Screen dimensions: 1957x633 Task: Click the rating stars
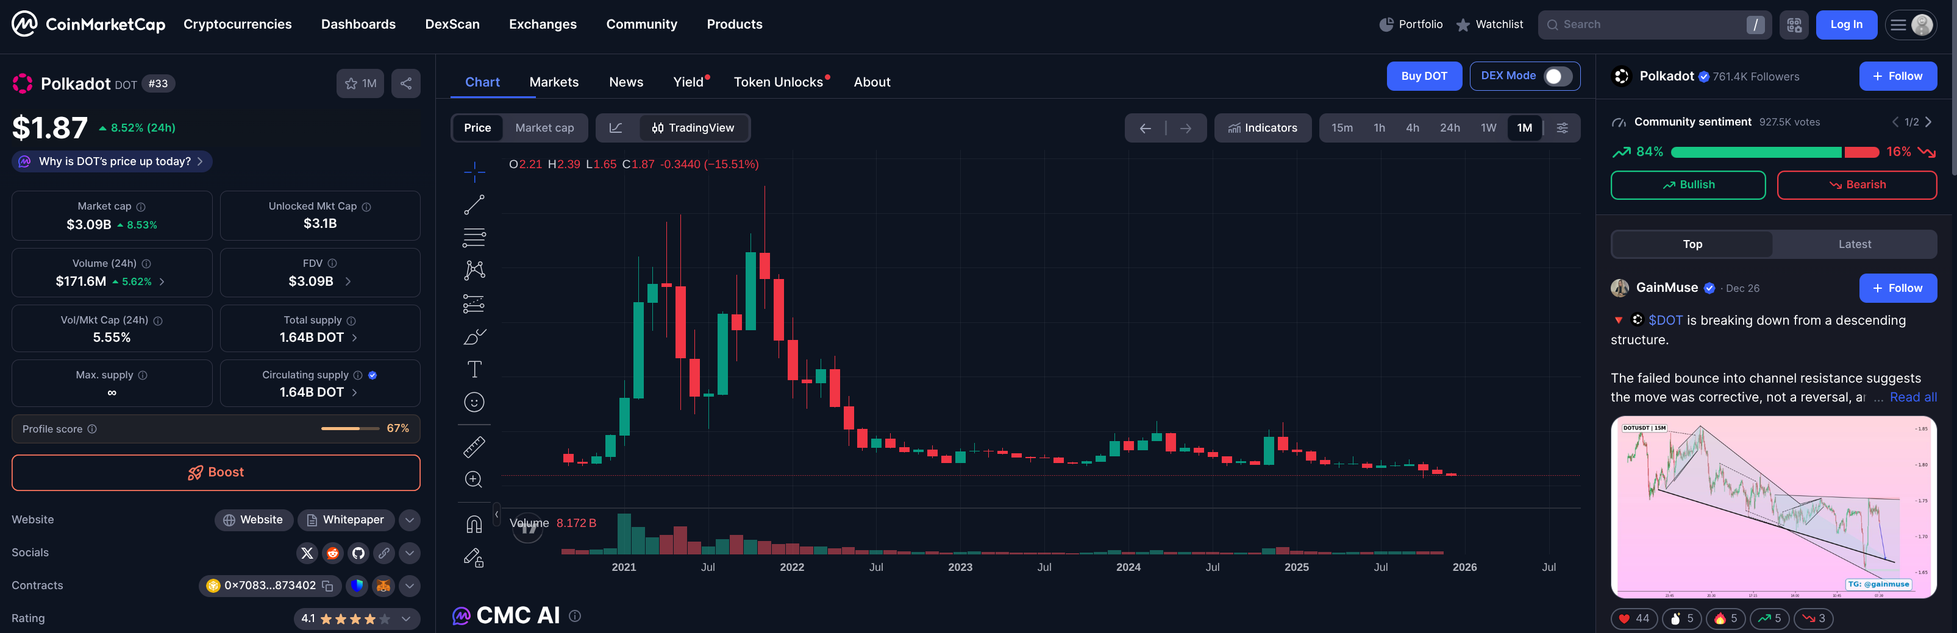(x=355, y=620)
